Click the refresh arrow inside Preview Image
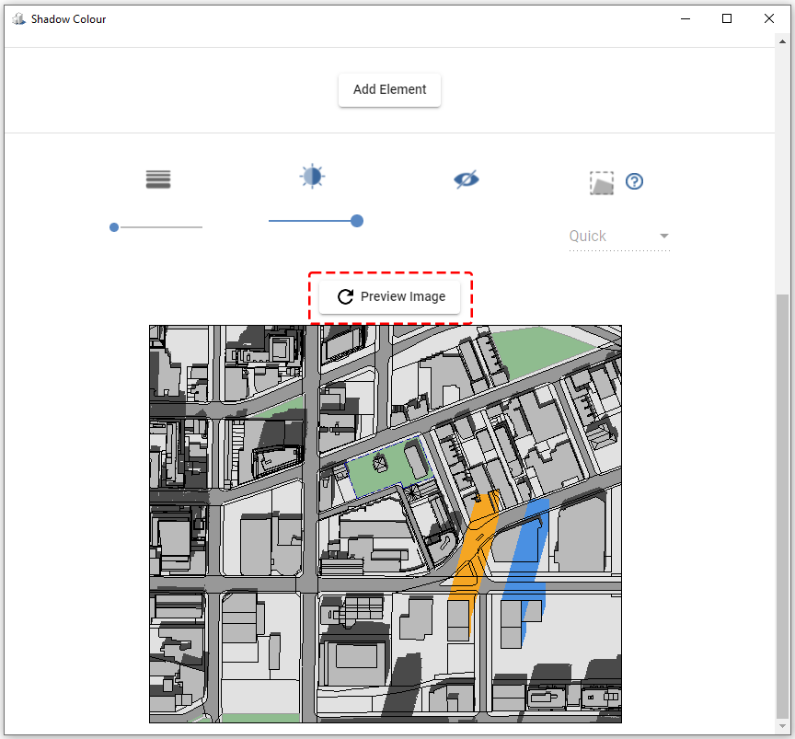Screen dimensions: 795x739 345,296
